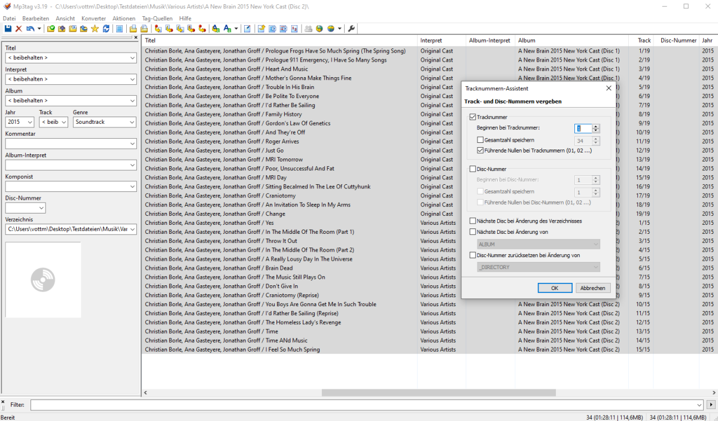Viewport: 718px width, 421px height.
Task: Sort by the Titel column header
Action: tap(279, 41)
